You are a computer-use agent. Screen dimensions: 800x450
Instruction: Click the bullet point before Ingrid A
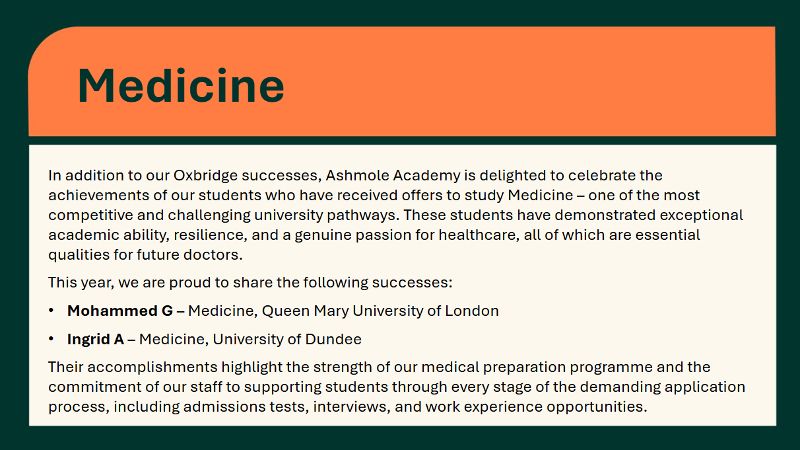point(51,340)
